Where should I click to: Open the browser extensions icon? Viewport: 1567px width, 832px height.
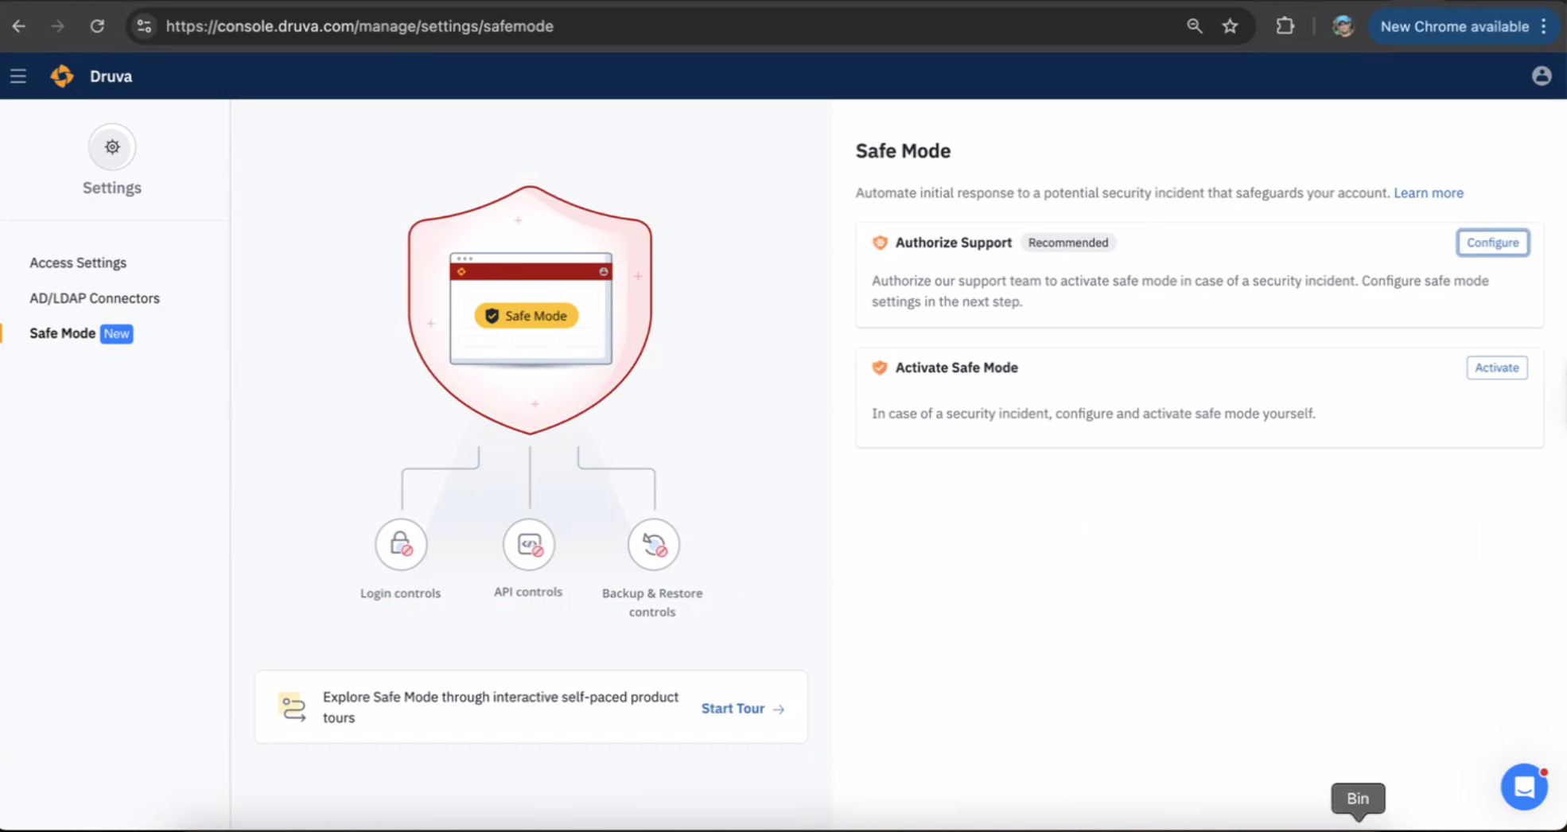point(1285,25)
